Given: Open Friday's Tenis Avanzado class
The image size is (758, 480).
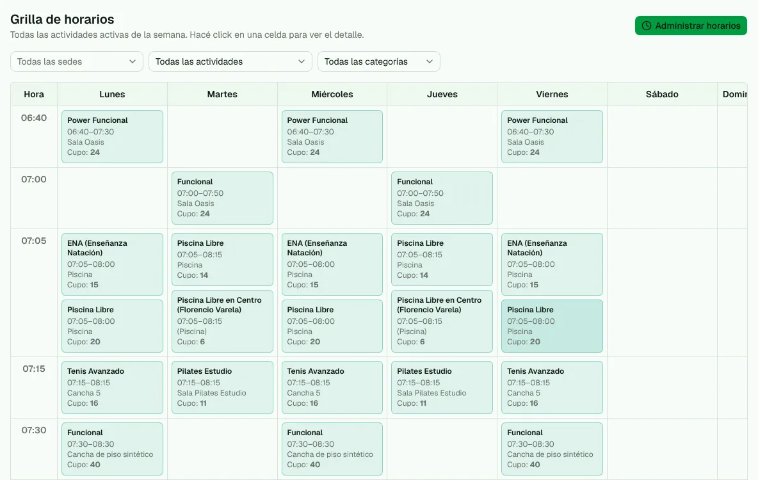Looking at the screenshot, I should (x=552, y=388).
